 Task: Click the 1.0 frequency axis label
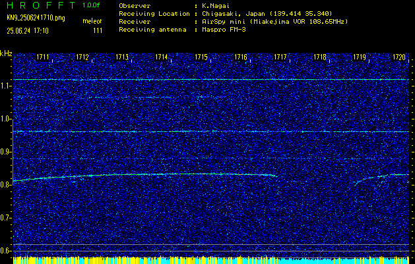click(x=6, y=119)
